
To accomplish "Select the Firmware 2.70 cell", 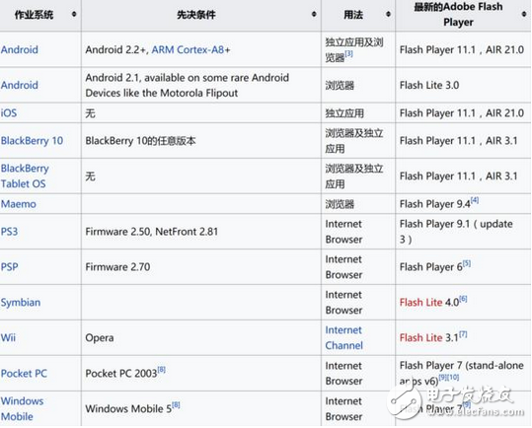I will (x=201, y=267).
